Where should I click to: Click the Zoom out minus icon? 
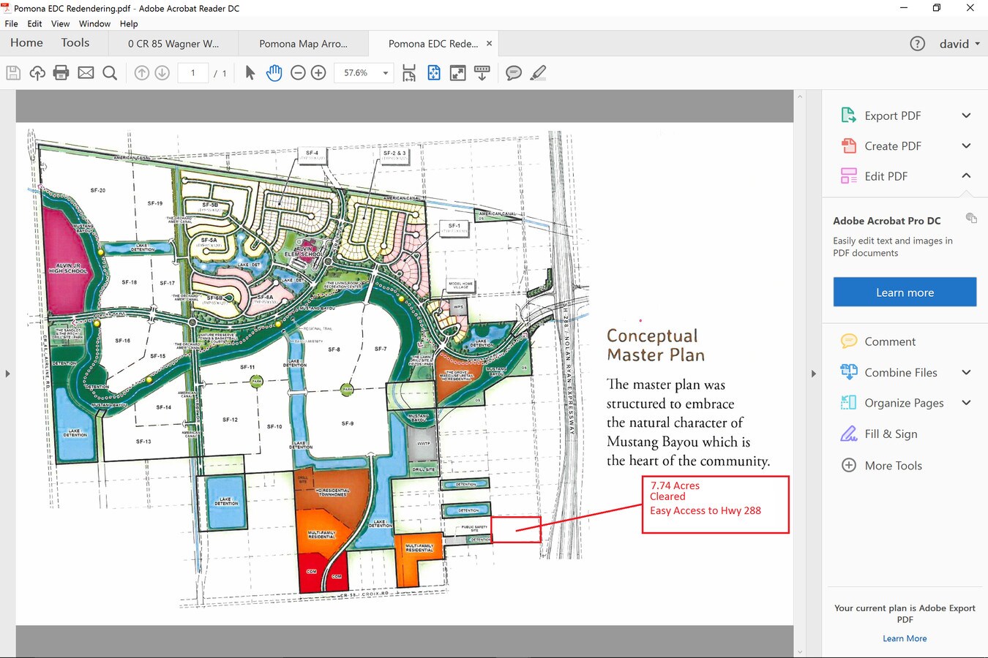point(298,72)
